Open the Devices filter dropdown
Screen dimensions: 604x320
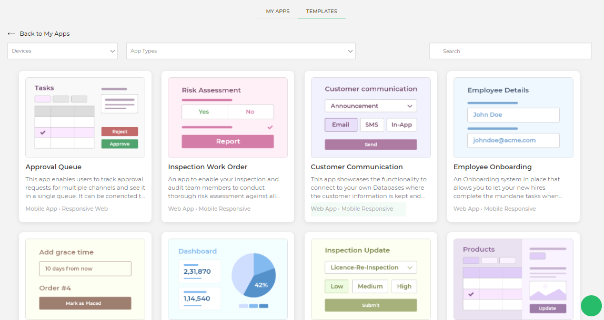[62, 51]
